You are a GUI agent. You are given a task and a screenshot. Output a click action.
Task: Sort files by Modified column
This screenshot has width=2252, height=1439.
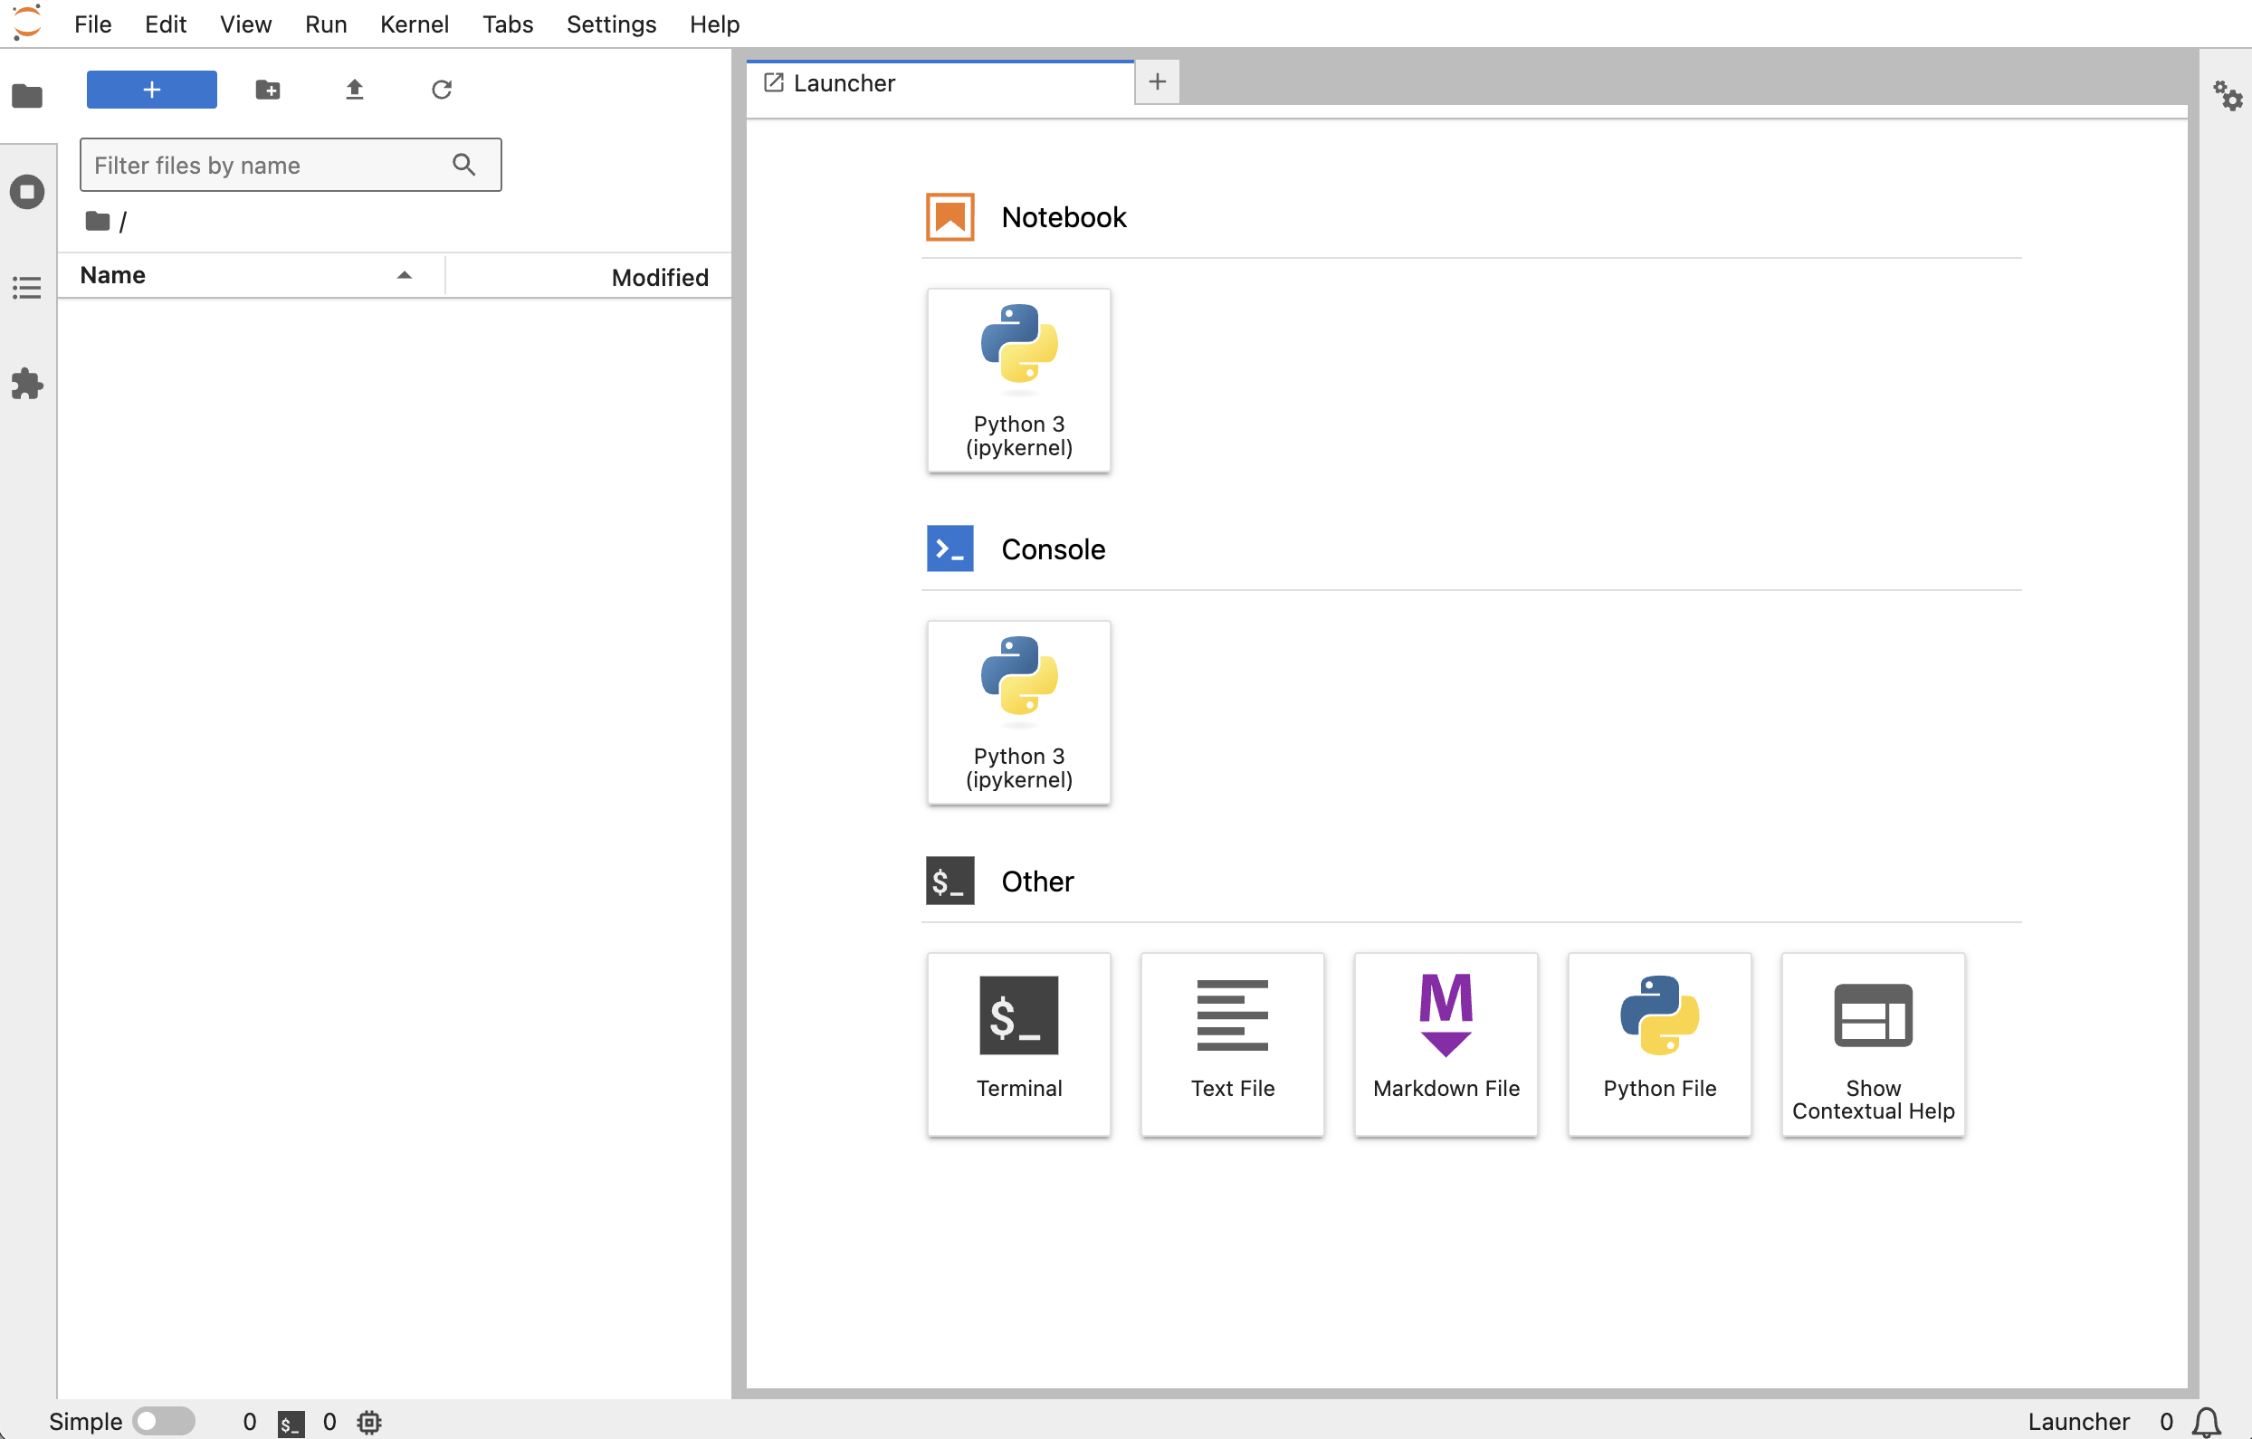point(659,277)
